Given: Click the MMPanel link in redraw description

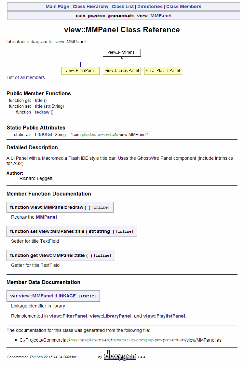Looking at the screenshot, I should [46, 217].
